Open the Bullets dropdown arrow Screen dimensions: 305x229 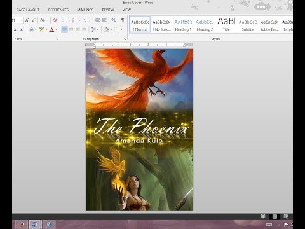[x=69, y=20]
